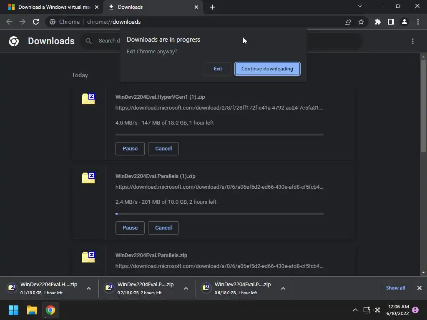Open the HyperVGen1 download source URL link
Image resolution: width=427 pixels, height=320 pixels.
[219, 108]
